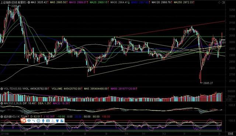Select the MA5: 2985.50 moving average label

[x=59, y=3]
